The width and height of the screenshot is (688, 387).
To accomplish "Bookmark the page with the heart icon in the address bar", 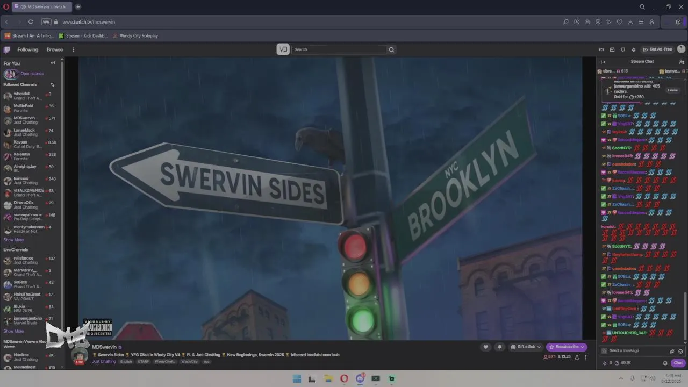I will (619, 22).
